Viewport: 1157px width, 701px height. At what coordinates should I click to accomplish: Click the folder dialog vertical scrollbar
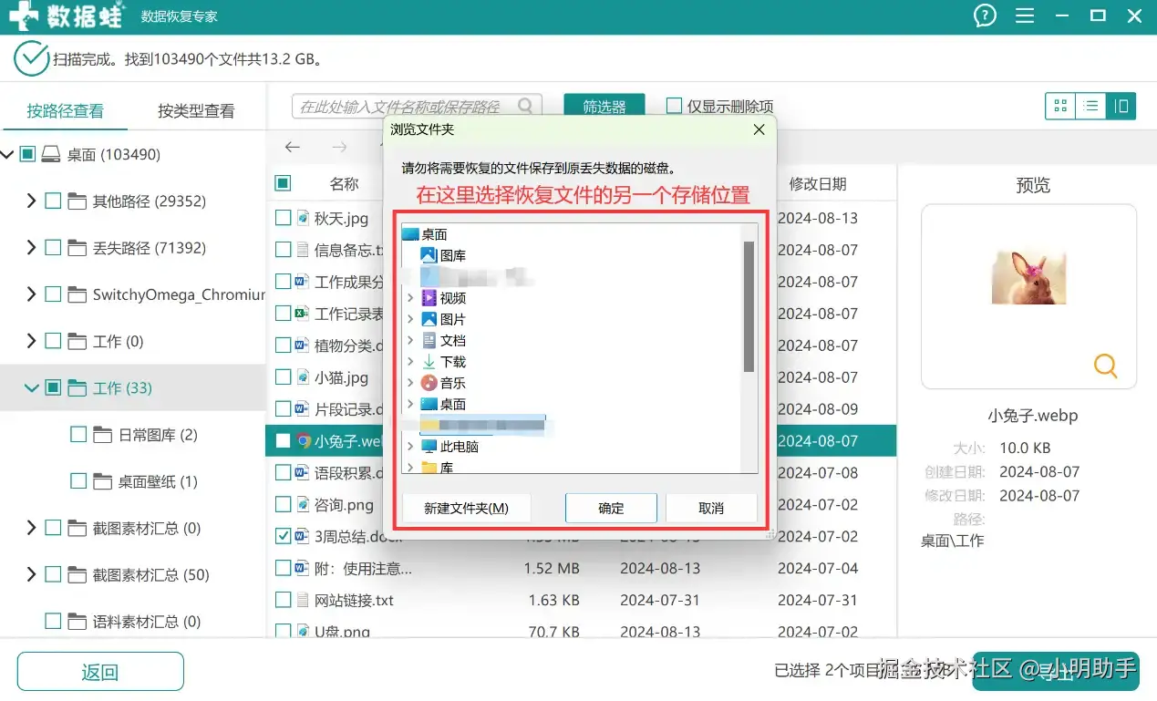(x=749, y=306)
